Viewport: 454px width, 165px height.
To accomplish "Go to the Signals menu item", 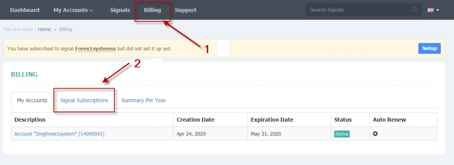I will (x=120, y=10).
